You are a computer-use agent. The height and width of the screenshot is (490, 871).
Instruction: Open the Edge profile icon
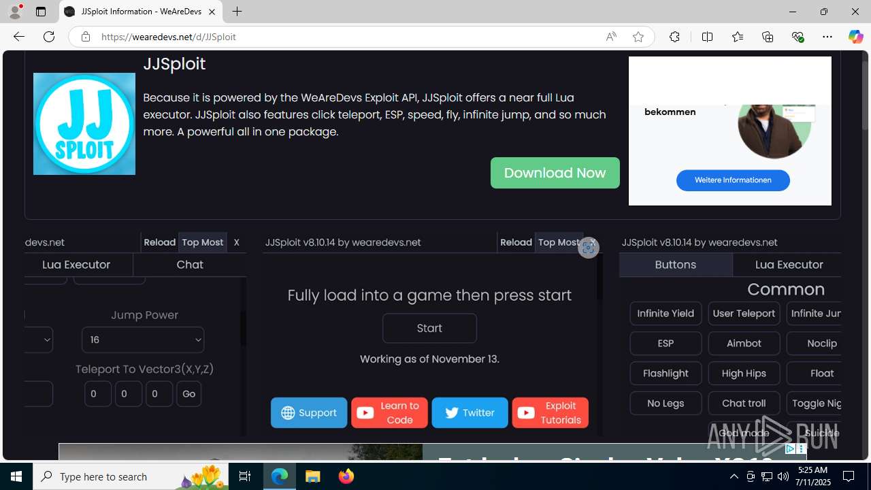(15, 12)
